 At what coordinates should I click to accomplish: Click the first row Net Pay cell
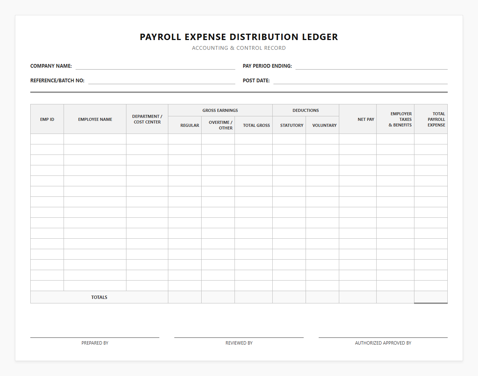click(x=358, y=139)
